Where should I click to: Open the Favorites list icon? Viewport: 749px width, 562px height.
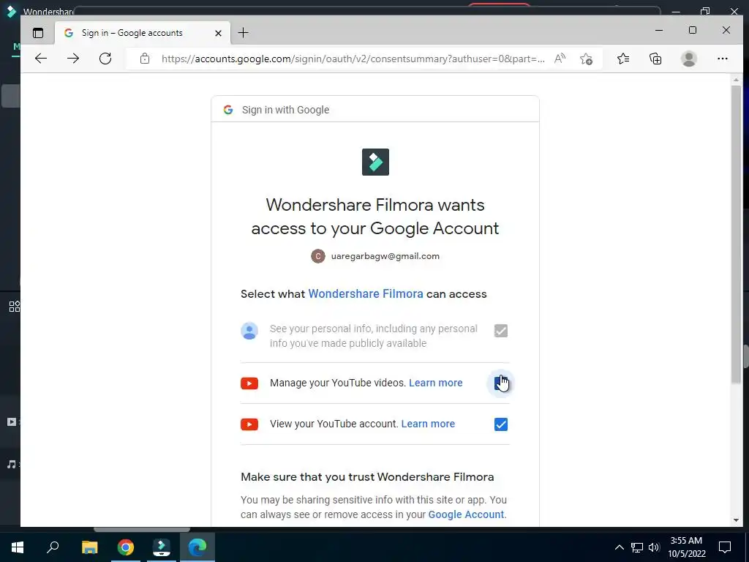[623, 59]
